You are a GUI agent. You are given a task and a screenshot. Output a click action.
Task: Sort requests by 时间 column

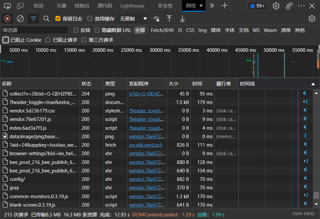click(202, 84)
